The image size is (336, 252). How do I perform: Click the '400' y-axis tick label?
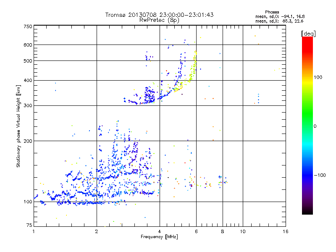coord(28,80)
